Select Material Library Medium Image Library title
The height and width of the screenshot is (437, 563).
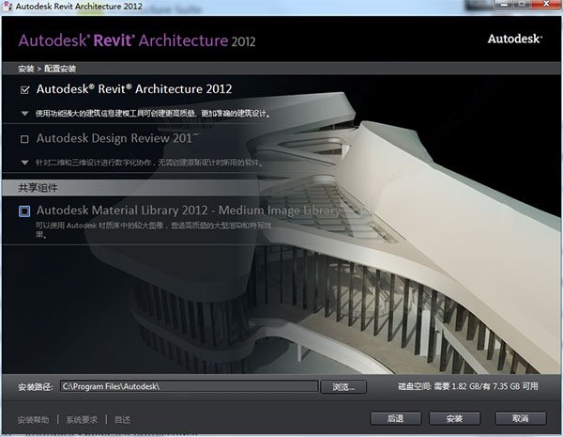(188, 211)
